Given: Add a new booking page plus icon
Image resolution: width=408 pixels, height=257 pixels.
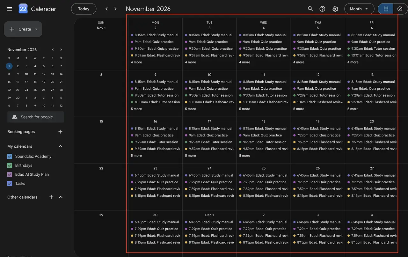Looking at the screenshot, I should 60,132.
